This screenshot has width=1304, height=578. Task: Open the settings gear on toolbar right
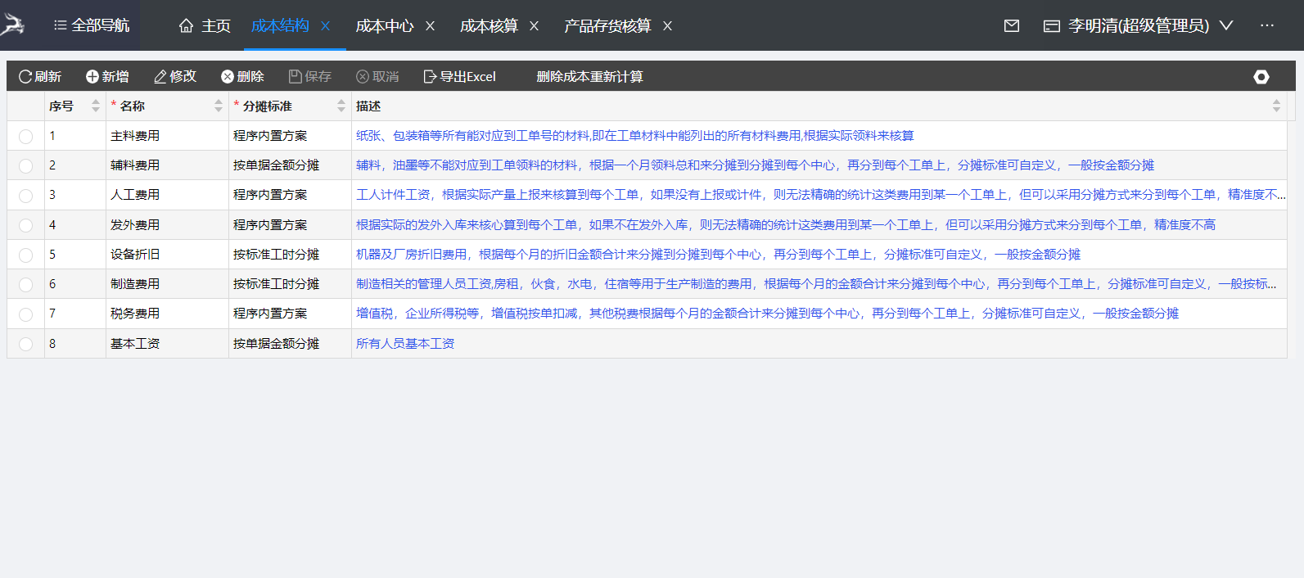1261,77
